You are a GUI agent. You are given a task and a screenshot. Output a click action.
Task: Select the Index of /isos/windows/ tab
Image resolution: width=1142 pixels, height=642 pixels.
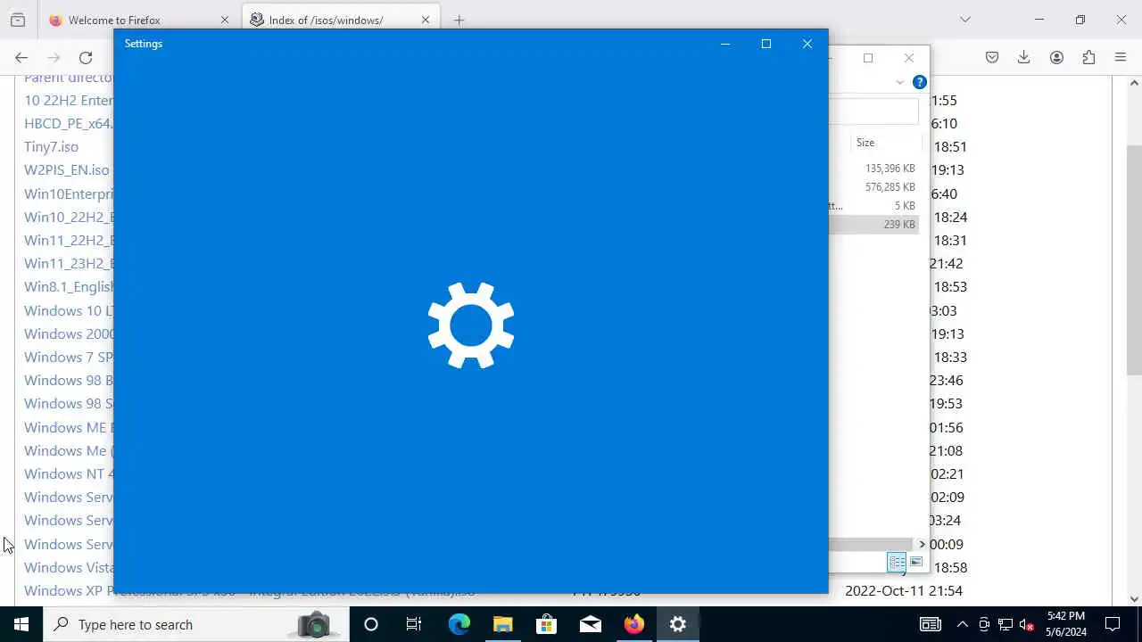(x=340, y=20)
